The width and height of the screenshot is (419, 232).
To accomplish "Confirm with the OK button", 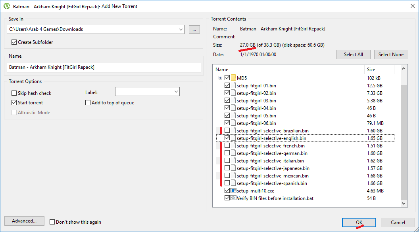I will click(x=359, y=223).
